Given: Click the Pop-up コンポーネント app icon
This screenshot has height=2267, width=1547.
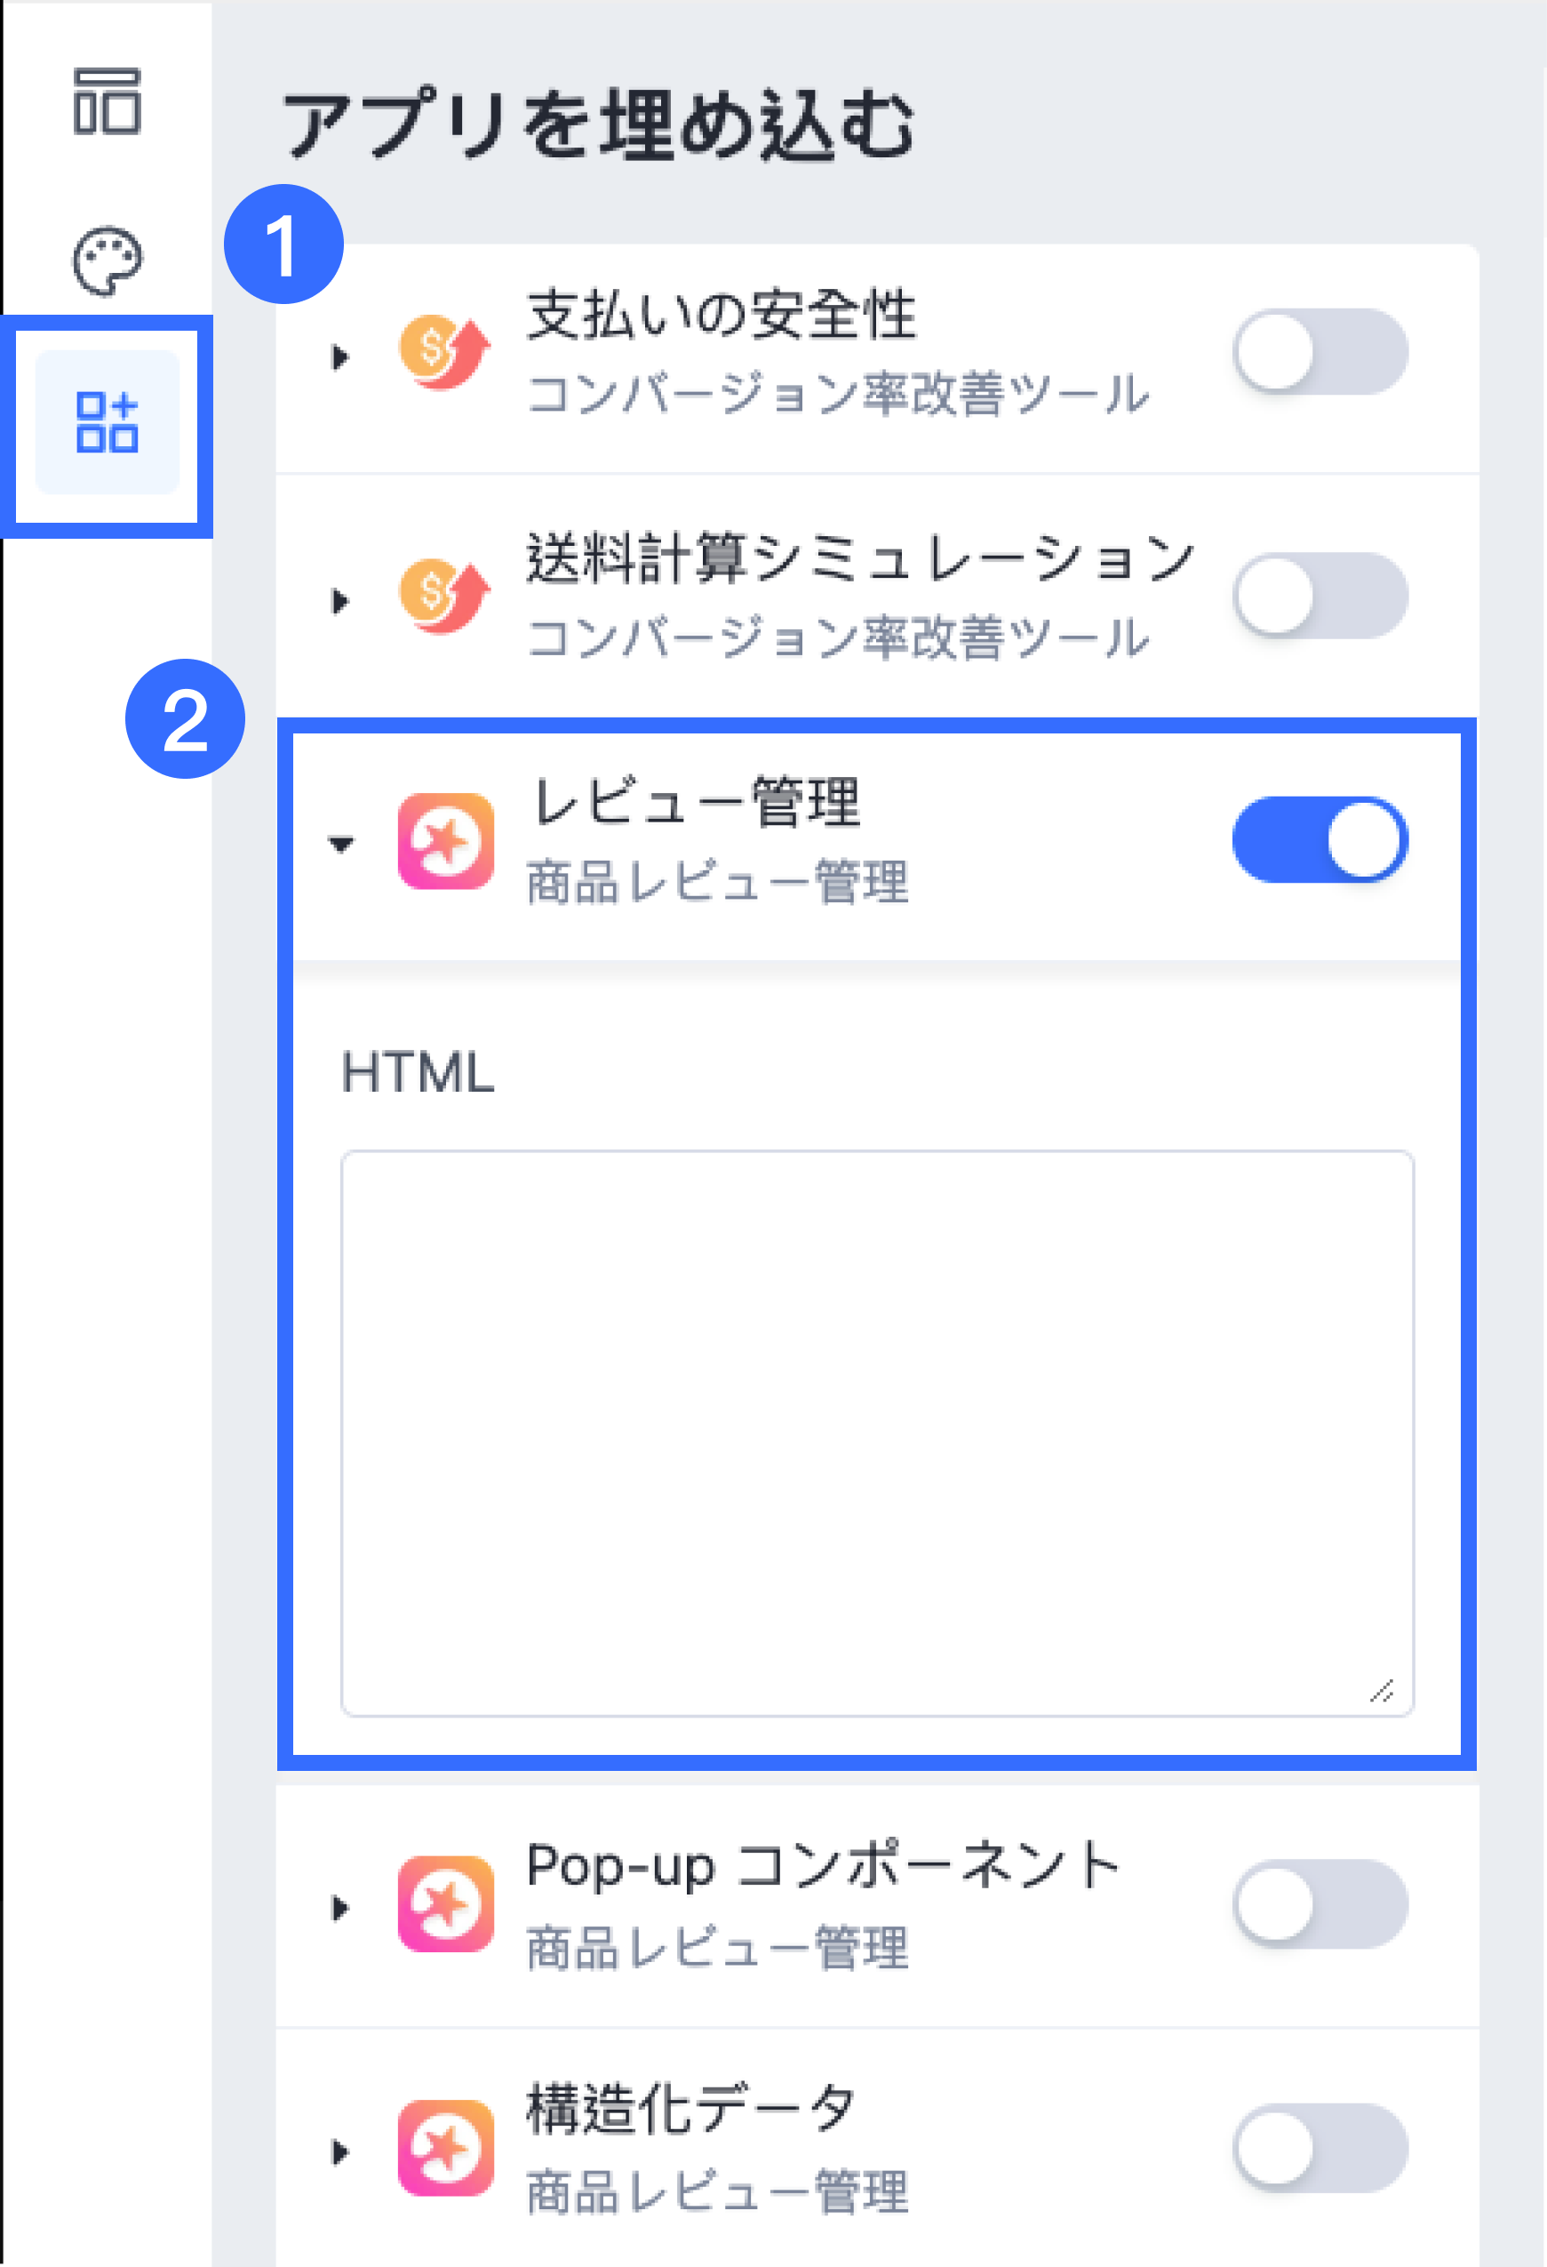Looking at the screenshot, I should (x=445, y=1904).
